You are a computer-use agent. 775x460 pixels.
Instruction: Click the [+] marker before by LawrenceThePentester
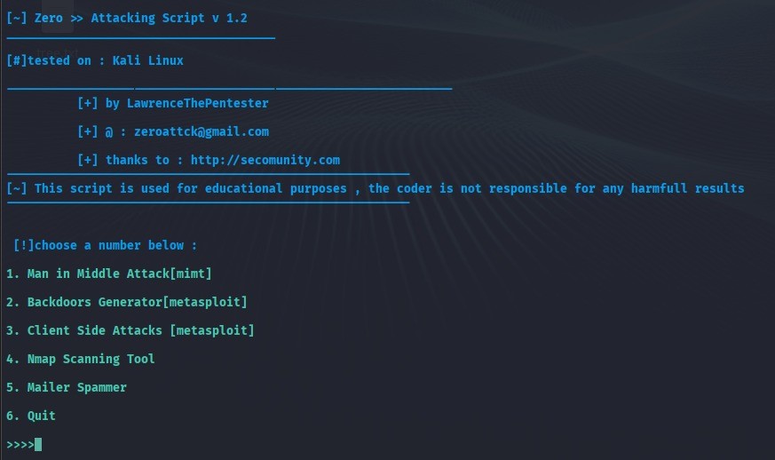click(88, 103)
